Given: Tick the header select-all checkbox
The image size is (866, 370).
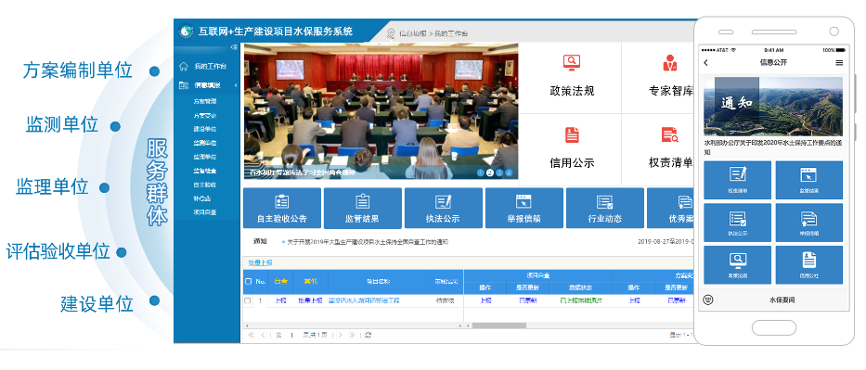Looking at the screenshot, I should (248, 281).
